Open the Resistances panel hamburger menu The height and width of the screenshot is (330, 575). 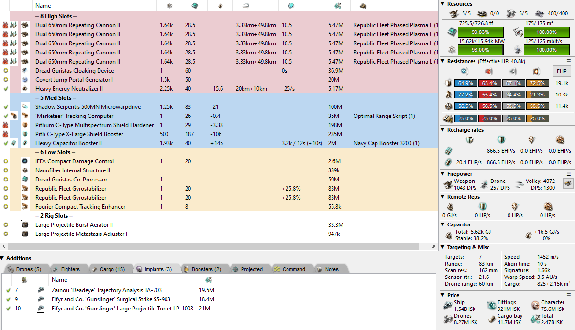pyautogui.click(x=569, y=61)
